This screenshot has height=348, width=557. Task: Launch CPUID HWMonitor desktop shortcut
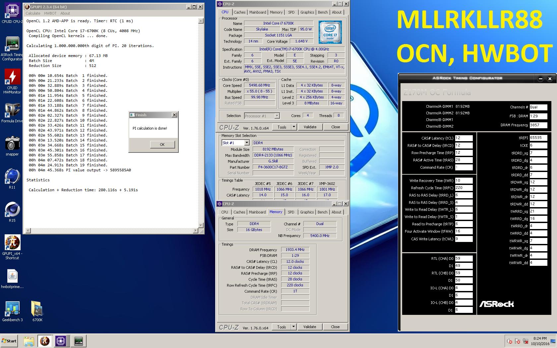12,81
